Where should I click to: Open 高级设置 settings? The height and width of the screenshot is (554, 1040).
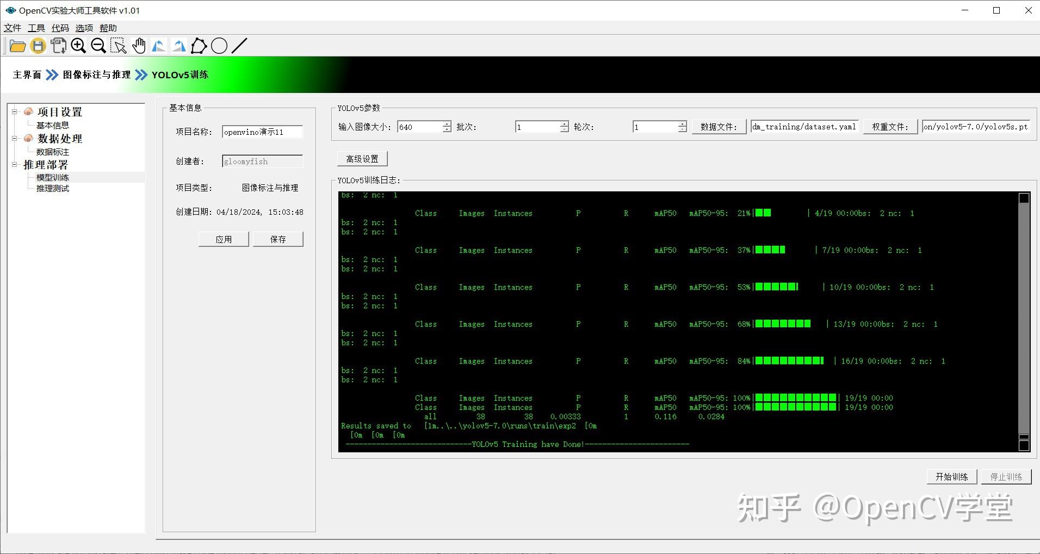[361, 158]
